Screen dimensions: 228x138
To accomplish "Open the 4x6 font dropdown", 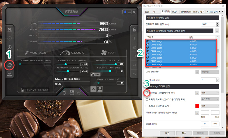I will click(x=210, y=99).
